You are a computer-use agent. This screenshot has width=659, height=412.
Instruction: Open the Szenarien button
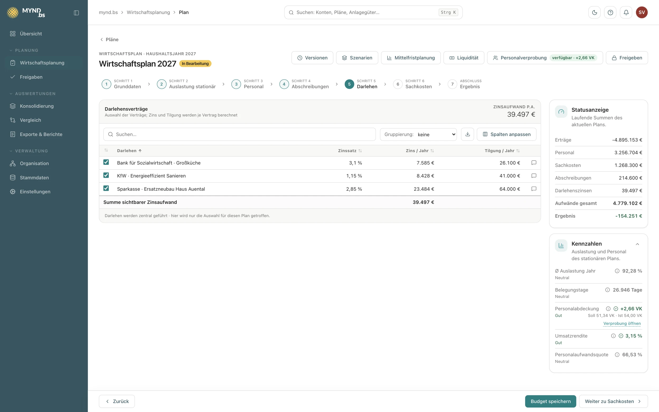point(357,58)
